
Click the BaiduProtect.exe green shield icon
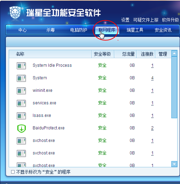pos(22,128)
